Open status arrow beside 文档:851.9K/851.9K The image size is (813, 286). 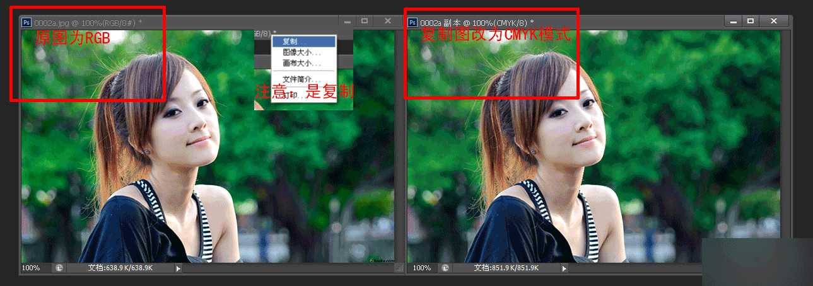click(564, 268)
